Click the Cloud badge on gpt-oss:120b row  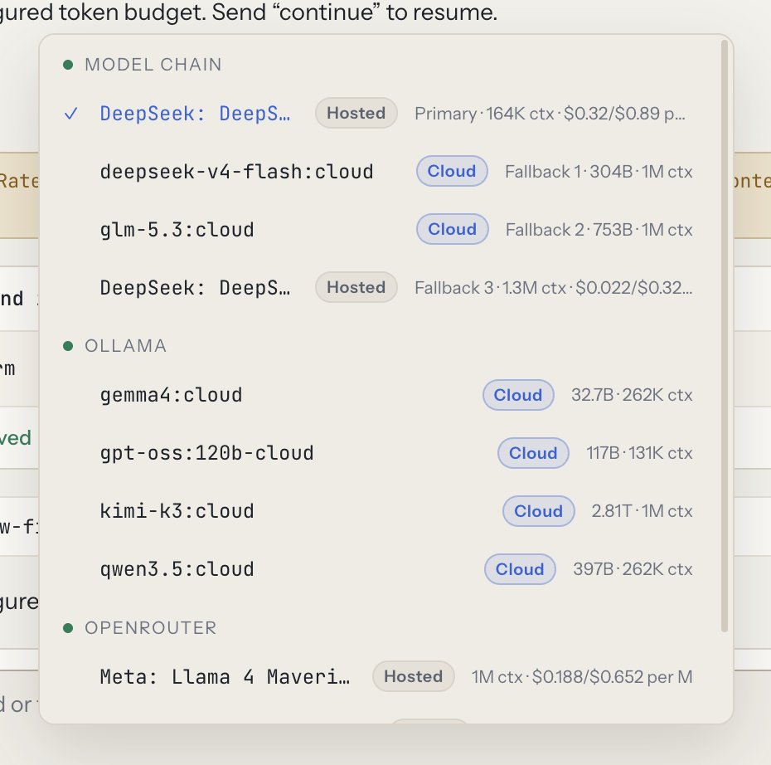pos(534,453)
